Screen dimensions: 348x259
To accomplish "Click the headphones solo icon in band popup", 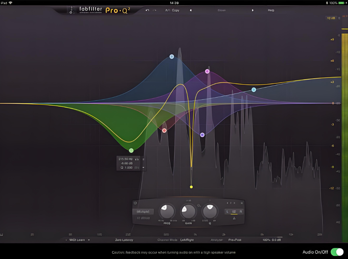I will [137, 159].
